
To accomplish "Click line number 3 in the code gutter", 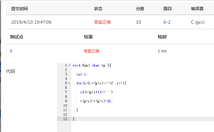I will [66, 74].
